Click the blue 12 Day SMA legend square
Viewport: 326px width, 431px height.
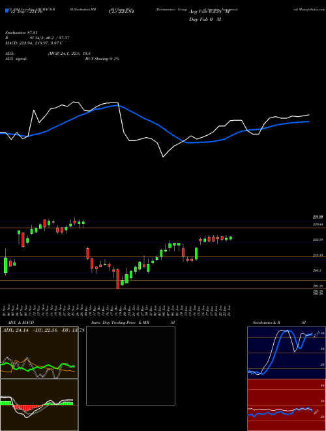(7, 11)
